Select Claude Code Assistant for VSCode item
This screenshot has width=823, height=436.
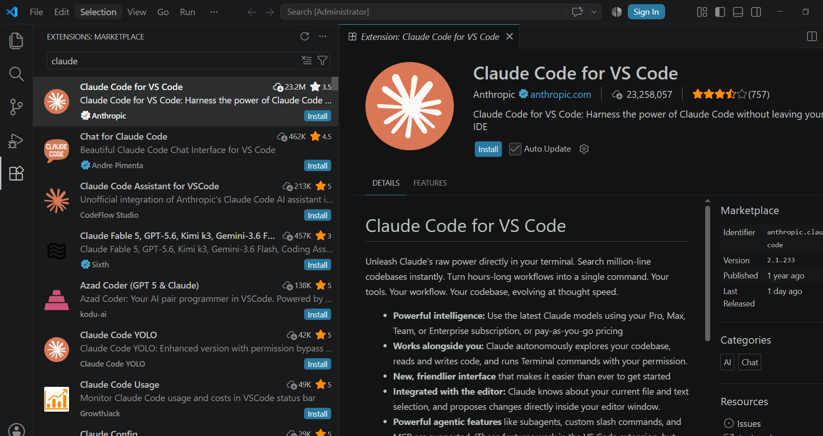click(x=185, y=201)
